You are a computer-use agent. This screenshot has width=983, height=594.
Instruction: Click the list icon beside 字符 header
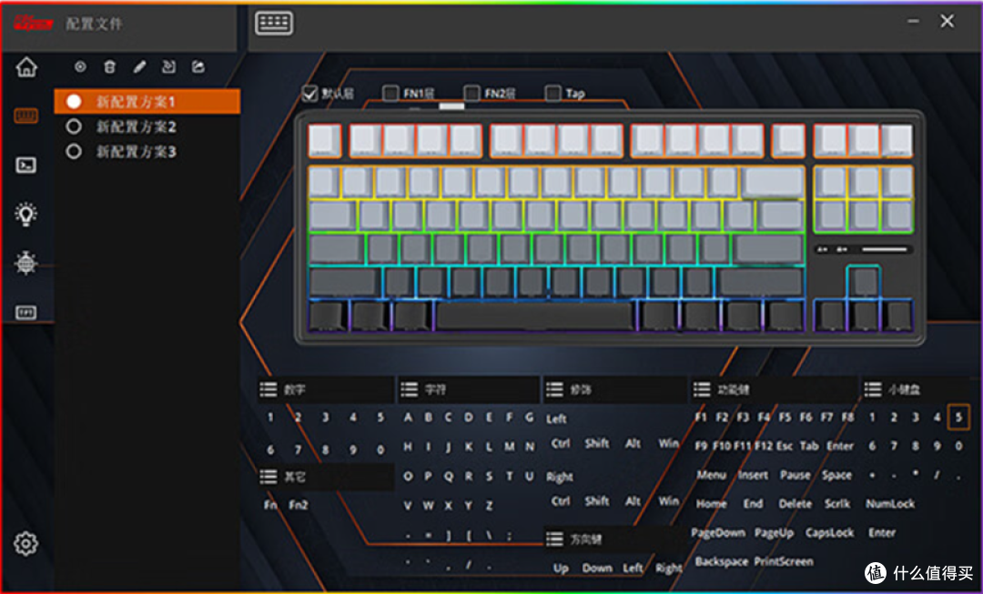point(410,389)
